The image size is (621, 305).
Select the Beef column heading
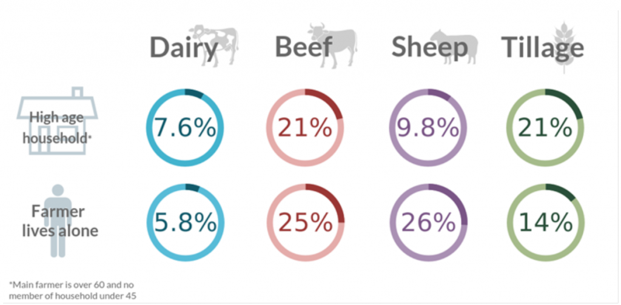coord(304,49)
